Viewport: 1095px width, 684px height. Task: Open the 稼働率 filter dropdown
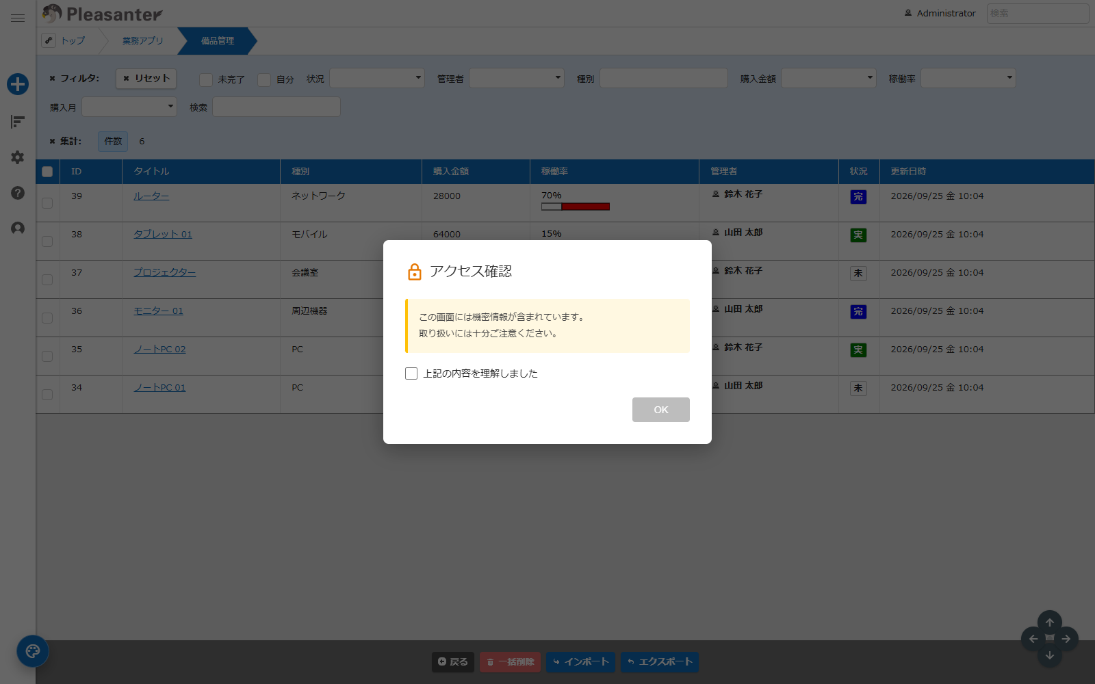[x=968, y=78]
